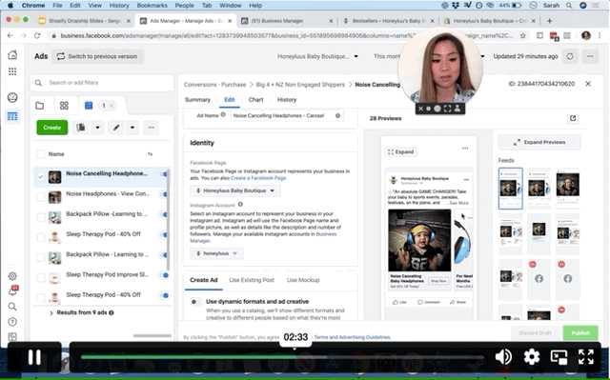Check the Noise Headphones - View Con ad checkbox
This screenshot has width=610, height=380.
click(40, 197)
